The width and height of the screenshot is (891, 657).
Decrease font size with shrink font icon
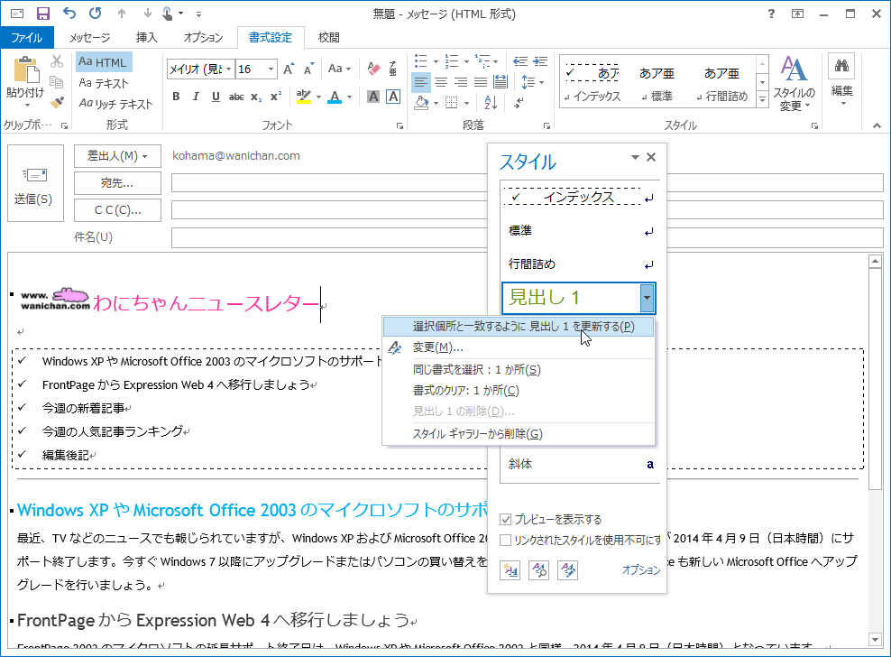309,69
